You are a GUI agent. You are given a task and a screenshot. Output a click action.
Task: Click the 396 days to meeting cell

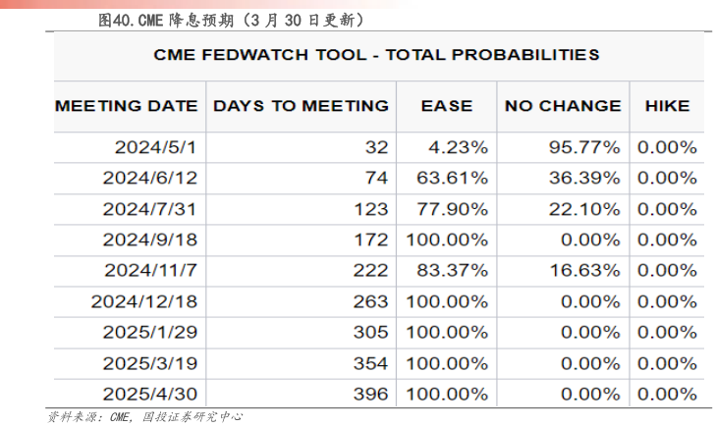pos(372,394)
